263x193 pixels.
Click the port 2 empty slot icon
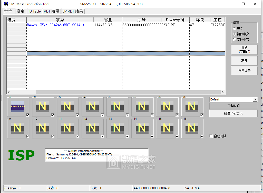[42, 106]
